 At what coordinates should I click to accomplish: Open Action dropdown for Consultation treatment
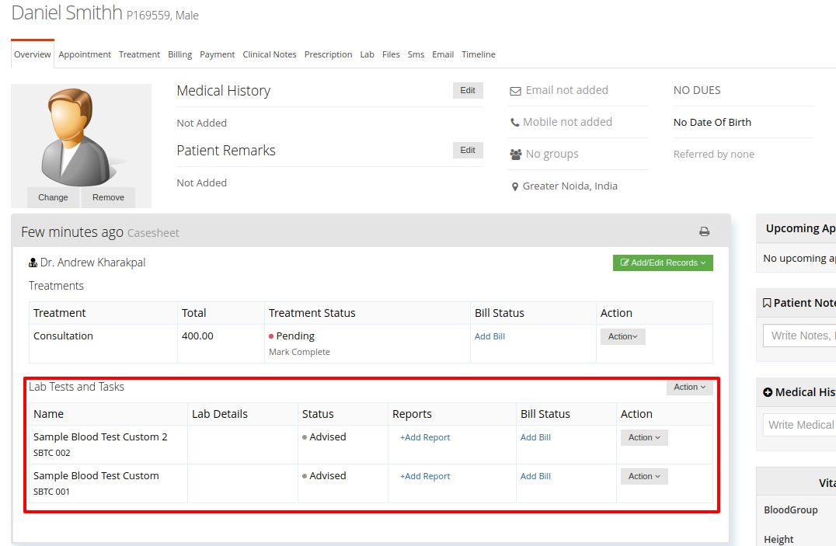[x=623, y=336]
